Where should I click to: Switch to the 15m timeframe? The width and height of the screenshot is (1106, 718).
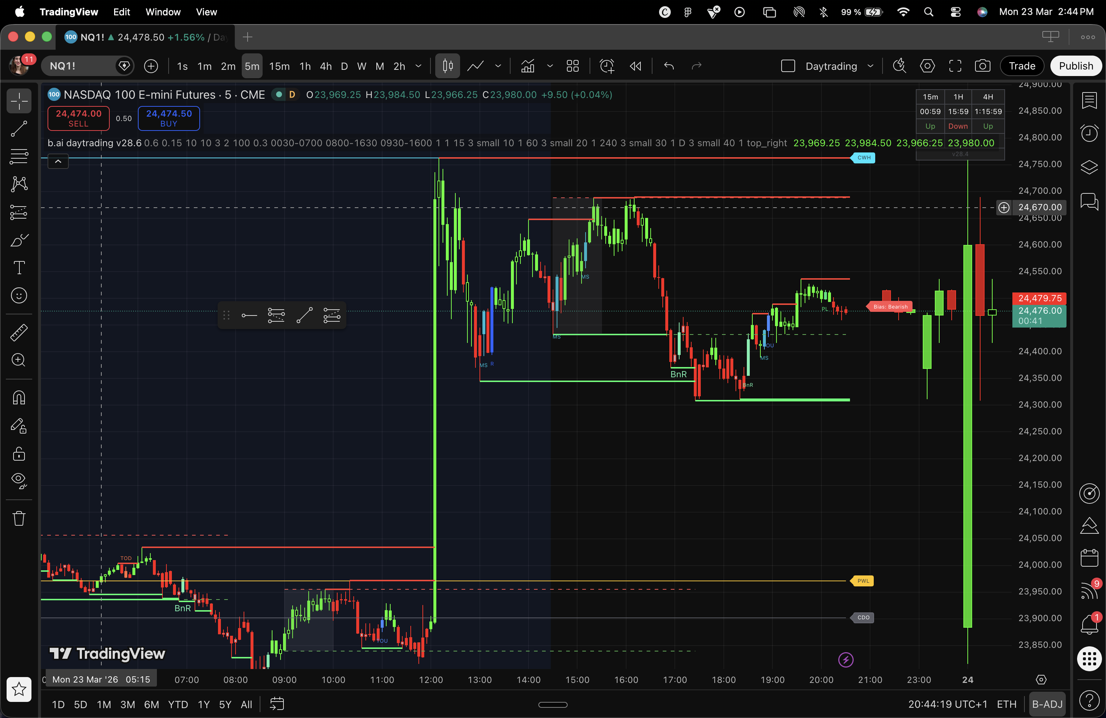(x=279, y=66)
